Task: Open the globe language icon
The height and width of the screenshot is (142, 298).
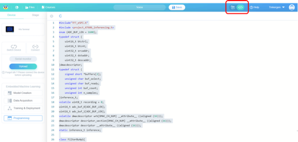Action: (x=17, y=7)
